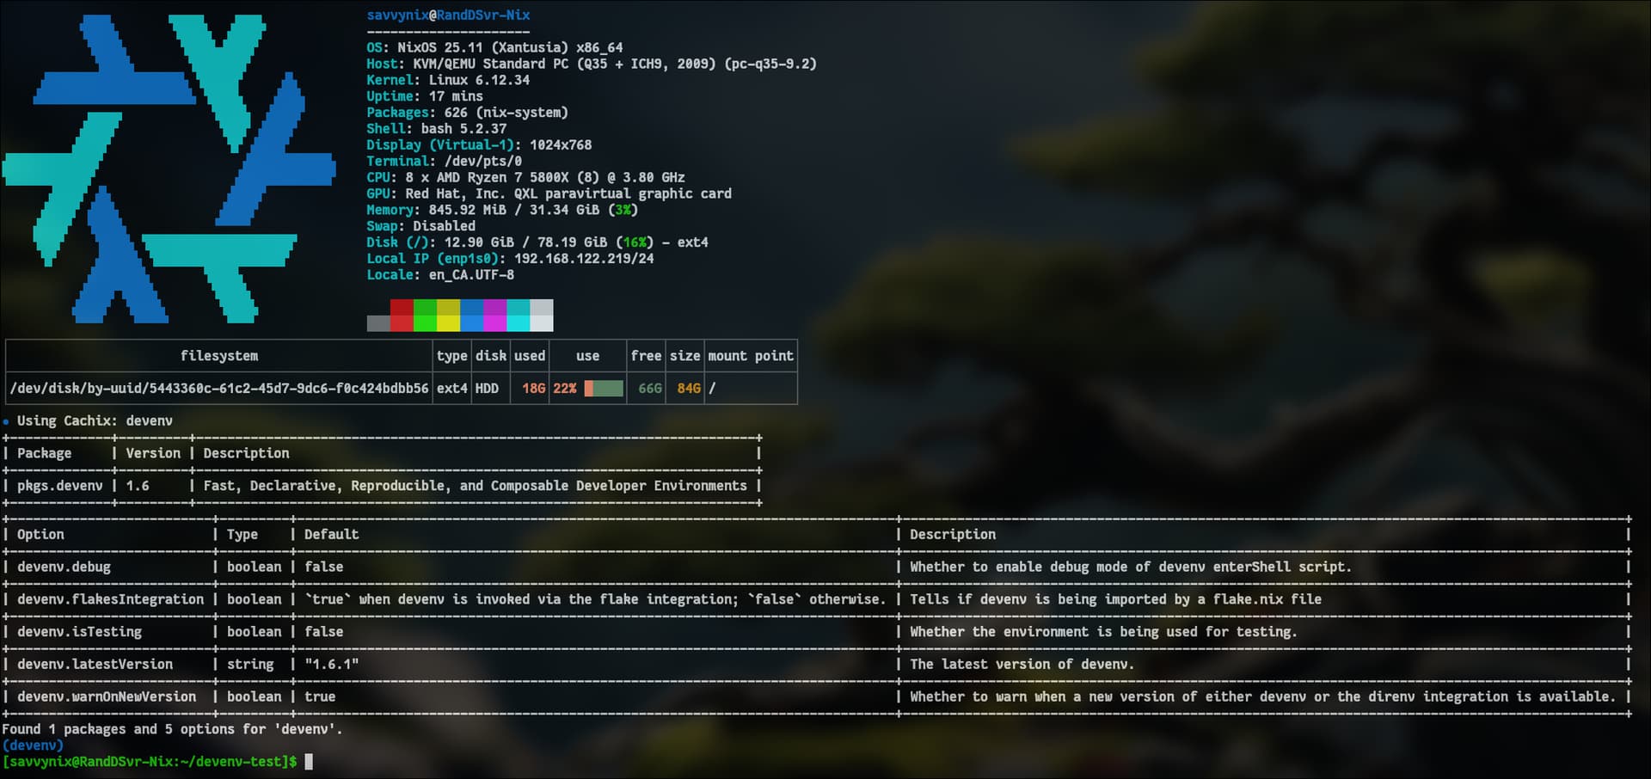The width and height of the screenshot is (1651, 779).
Task: Click the (devenv) environment indicator
Action: click(x=33, y=745)
